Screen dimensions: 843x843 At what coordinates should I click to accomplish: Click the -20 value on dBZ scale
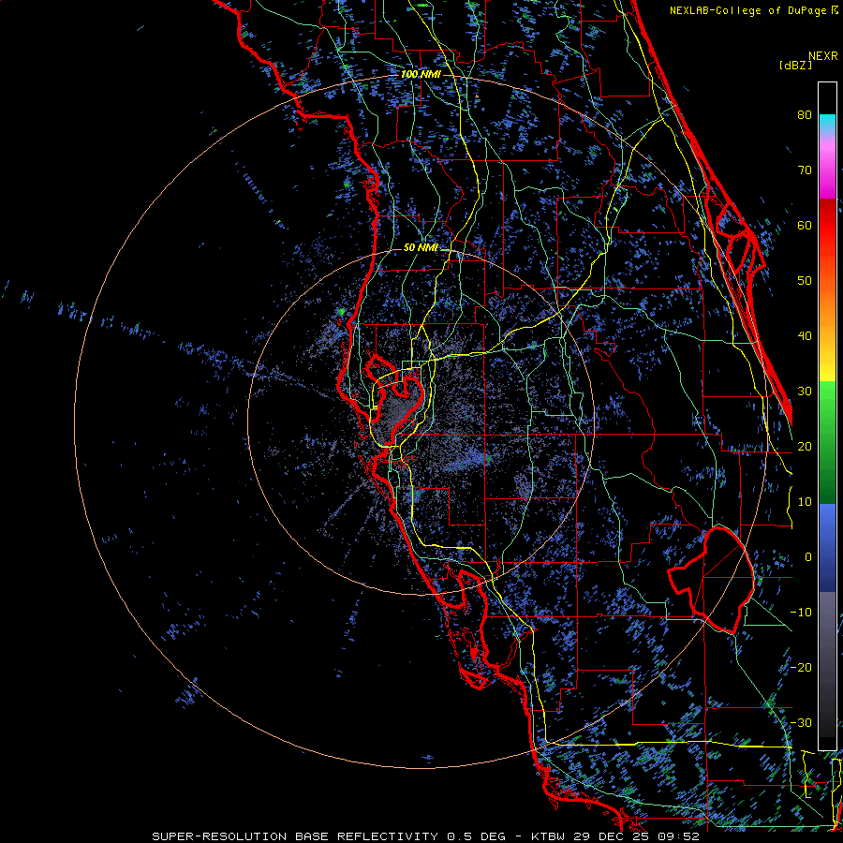pyautogui.click(x=801, y=668)
